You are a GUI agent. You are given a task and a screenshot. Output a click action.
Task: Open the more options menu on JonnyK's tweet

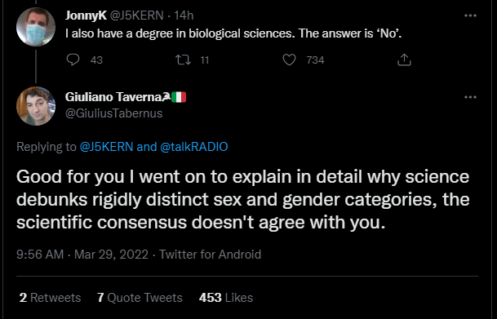coord(470,16)
